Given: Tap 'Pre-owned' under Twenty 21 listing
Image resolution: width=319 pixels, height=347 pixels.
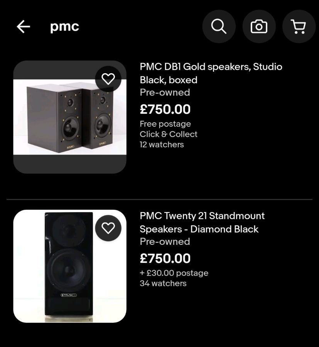Looking at the screenshot, I should 165,242.
